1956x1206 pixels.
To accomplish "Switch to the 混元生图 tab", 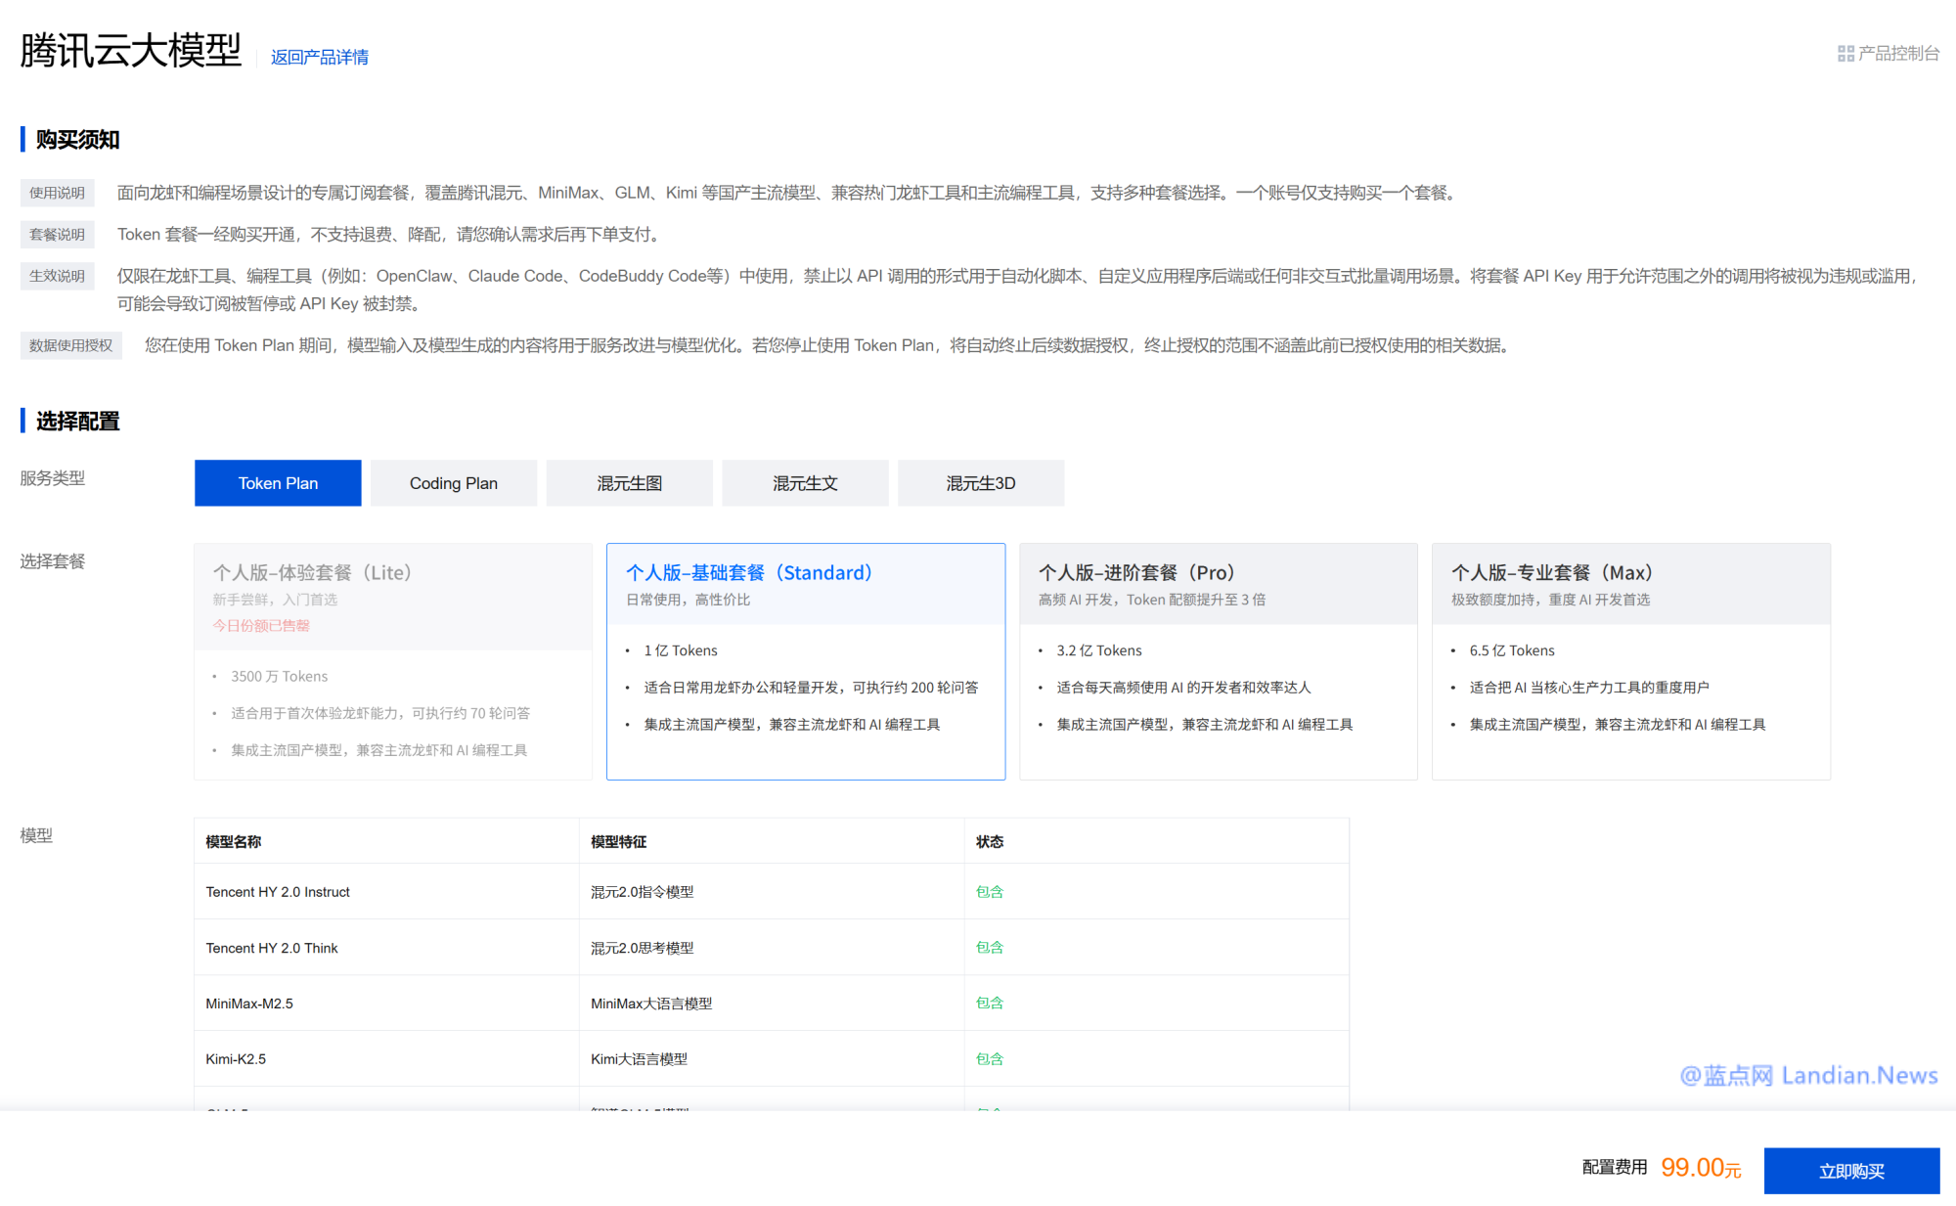I will tap(629, 482).
